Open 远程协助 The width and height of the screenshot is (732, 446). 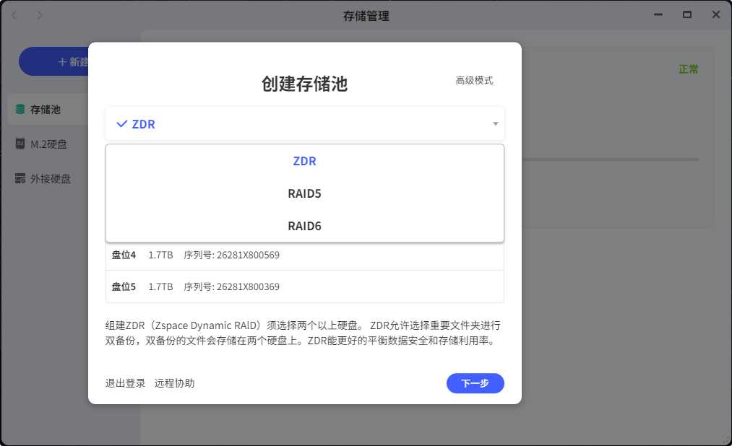pos(174,383)
